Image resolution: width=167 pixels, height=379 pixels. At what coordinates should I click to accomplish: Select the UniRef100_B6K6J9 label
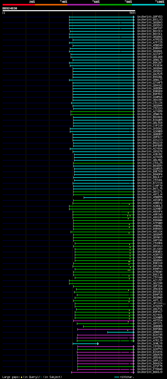[150, 372]
